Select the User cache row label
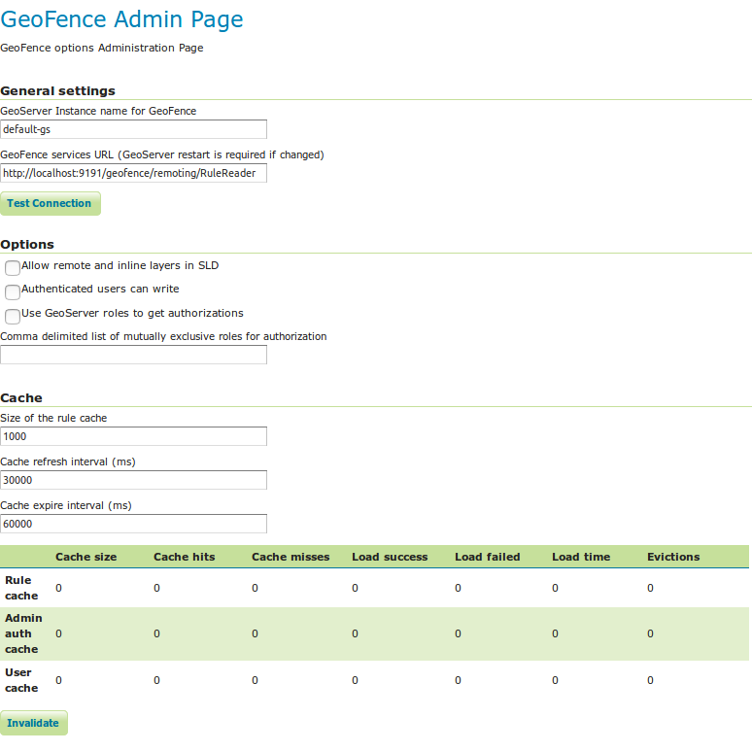Screen dimensions: 752x752 click(x=21, y=680)
